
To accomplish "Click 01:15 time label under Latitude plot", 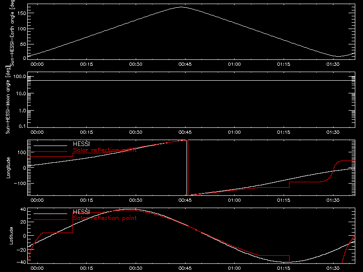I will (284, 268).
